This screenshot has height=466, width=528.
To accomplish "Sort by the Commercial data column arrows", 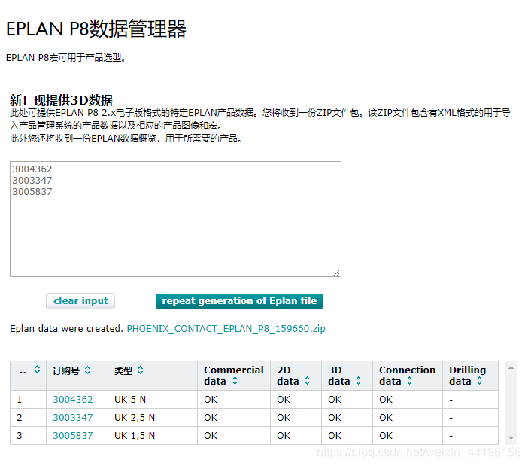I will (x=234, y=382).
